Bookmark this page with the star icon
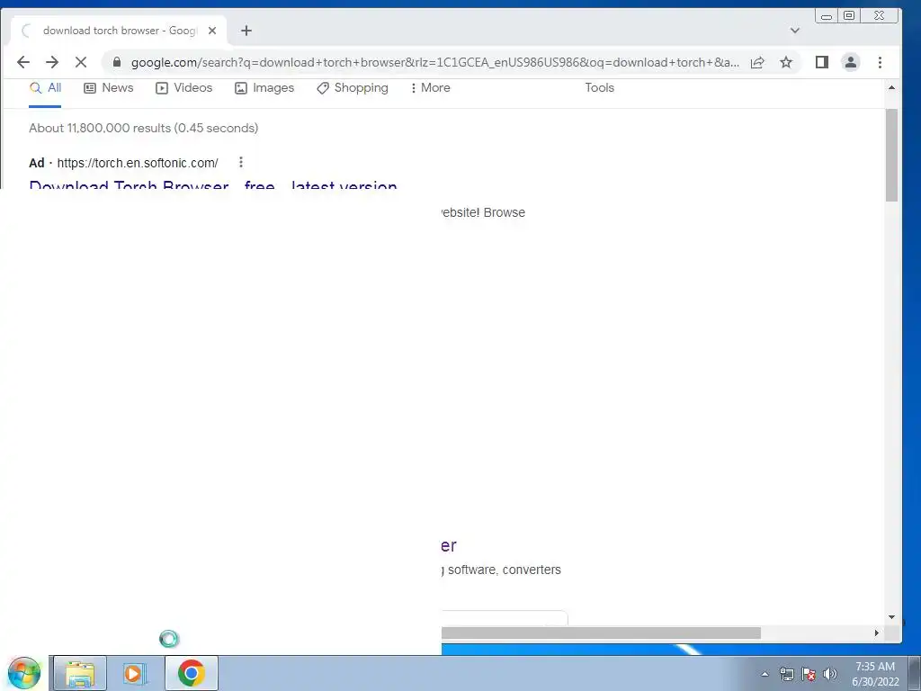The image size is (921, 691). point(786,62)
